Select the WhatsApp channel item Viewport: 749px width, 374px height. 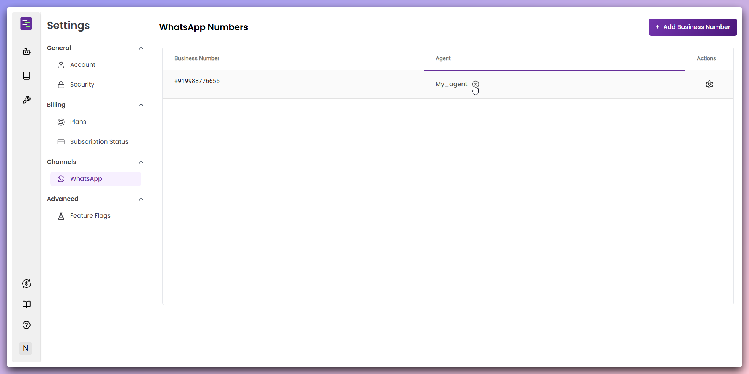[x=96, y=179]
